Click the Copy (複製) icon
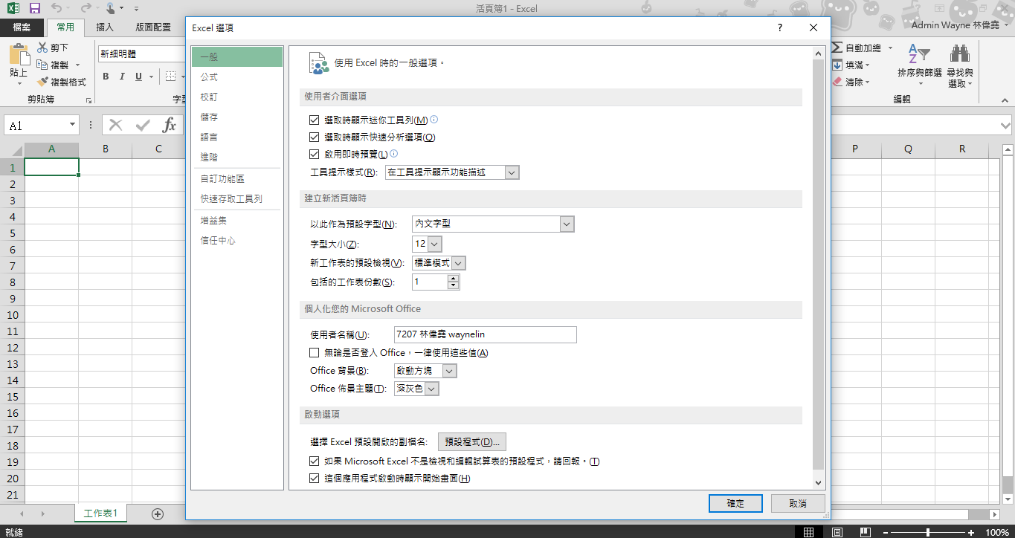The height and width of the screenshot is (538, 1015). tap(42, 65)
